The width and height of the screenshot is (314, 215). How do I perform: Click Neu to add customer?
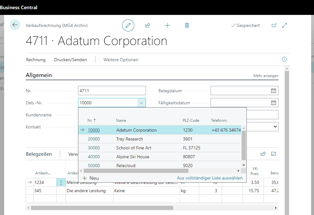pyautogui.click(x=91, y=178)
